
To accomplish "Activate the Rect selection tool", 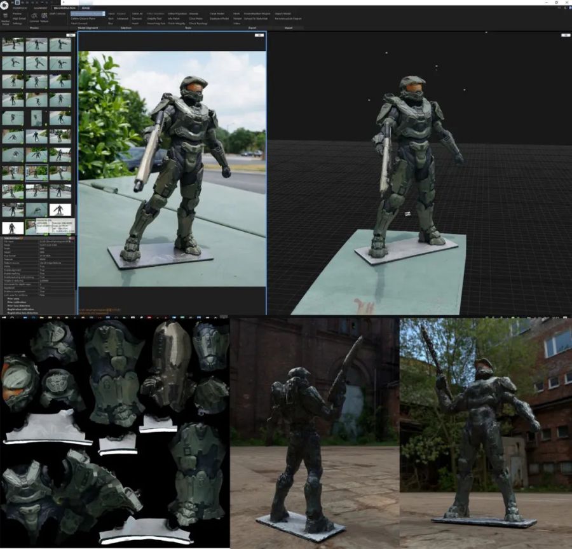I will (111, 18).
